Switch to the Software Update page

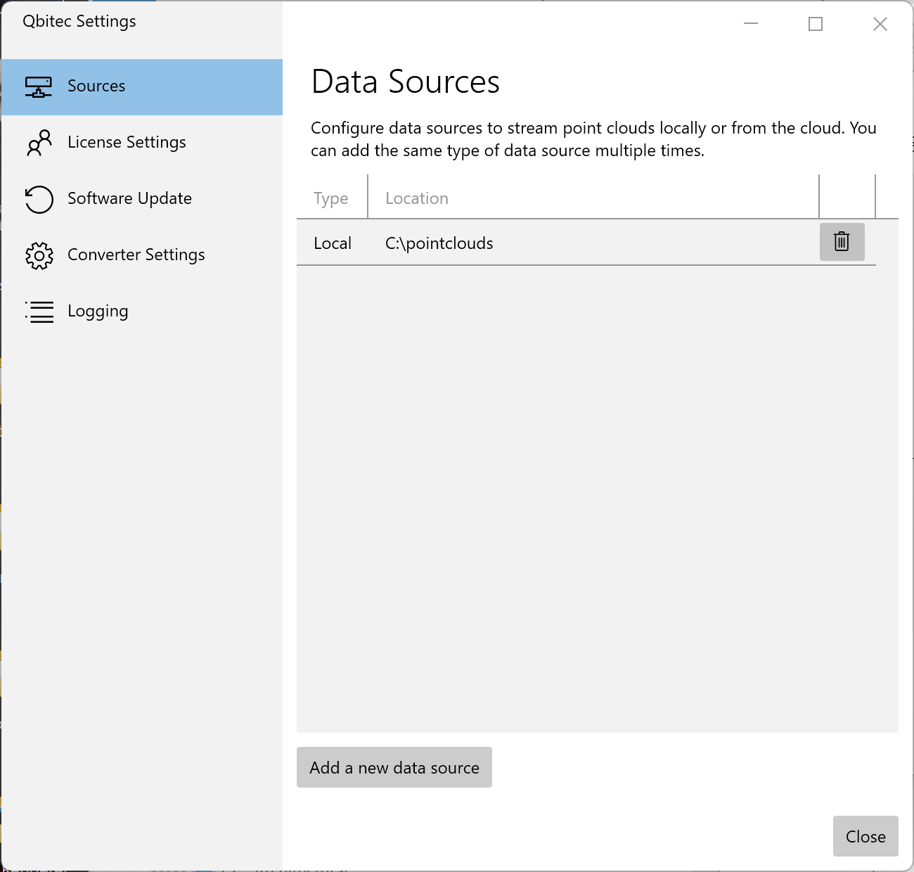(129, 198)
